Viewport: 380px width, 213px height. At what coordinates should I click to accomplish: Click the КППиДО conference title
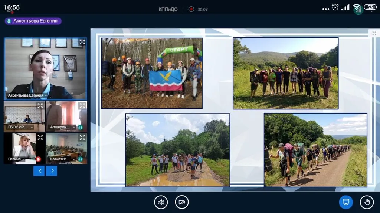168,9
